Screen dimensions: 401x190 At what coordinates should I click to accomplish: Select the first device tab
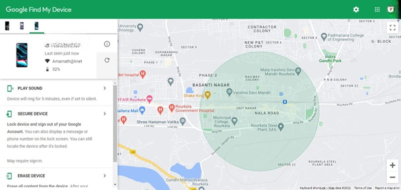point(7,26)
